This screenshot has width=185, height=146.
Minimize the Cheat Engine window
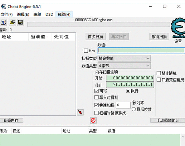pyautogui.click(x=151, y=6)
